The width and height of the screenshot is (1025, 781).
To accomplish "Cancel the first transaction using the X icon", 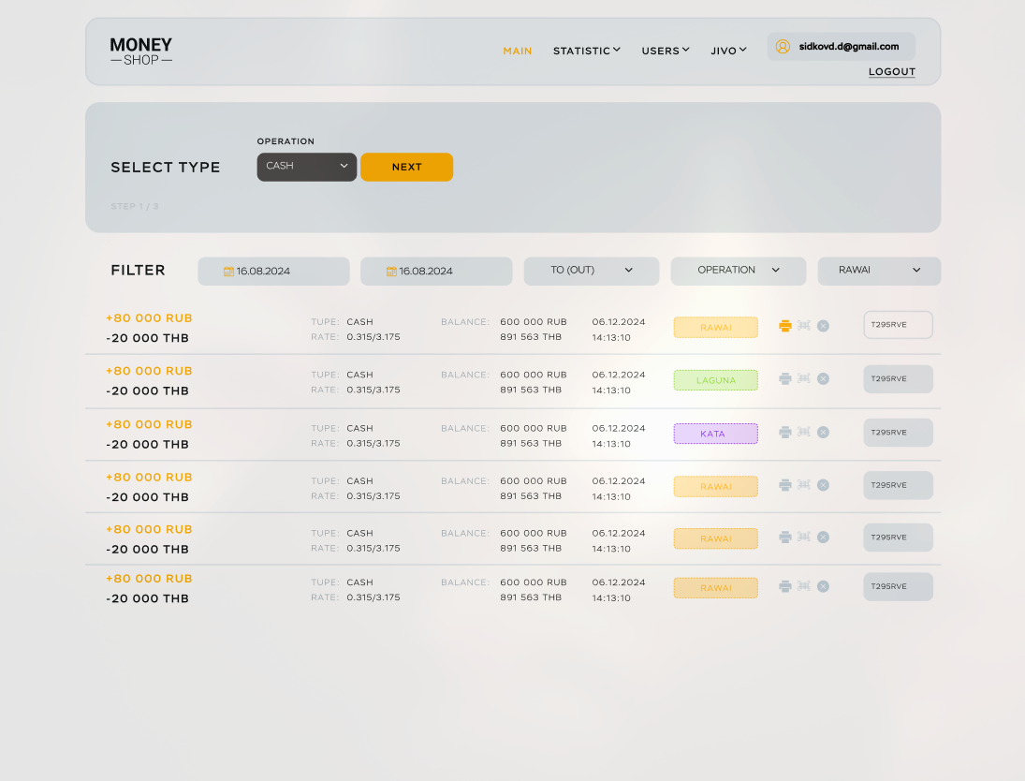I will [x=823, y=325].
